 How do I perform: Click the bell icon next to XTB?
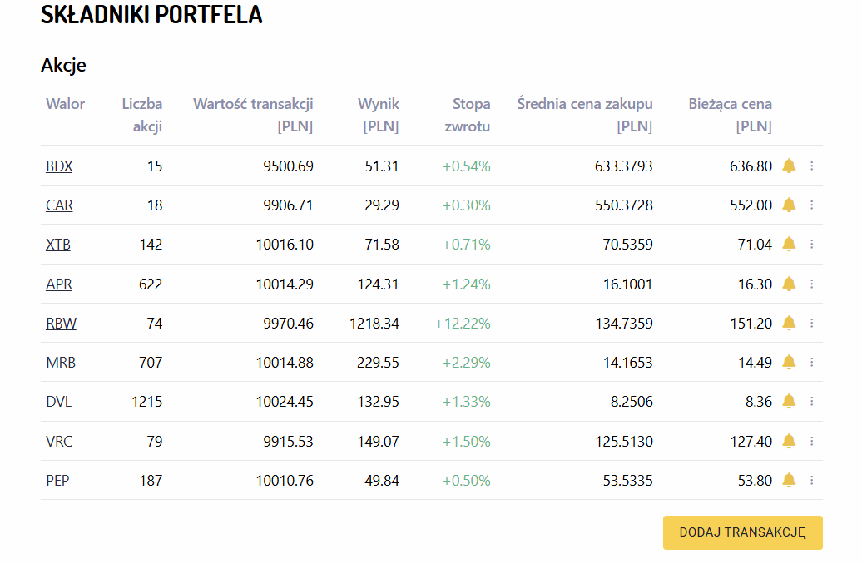[789, 244]
